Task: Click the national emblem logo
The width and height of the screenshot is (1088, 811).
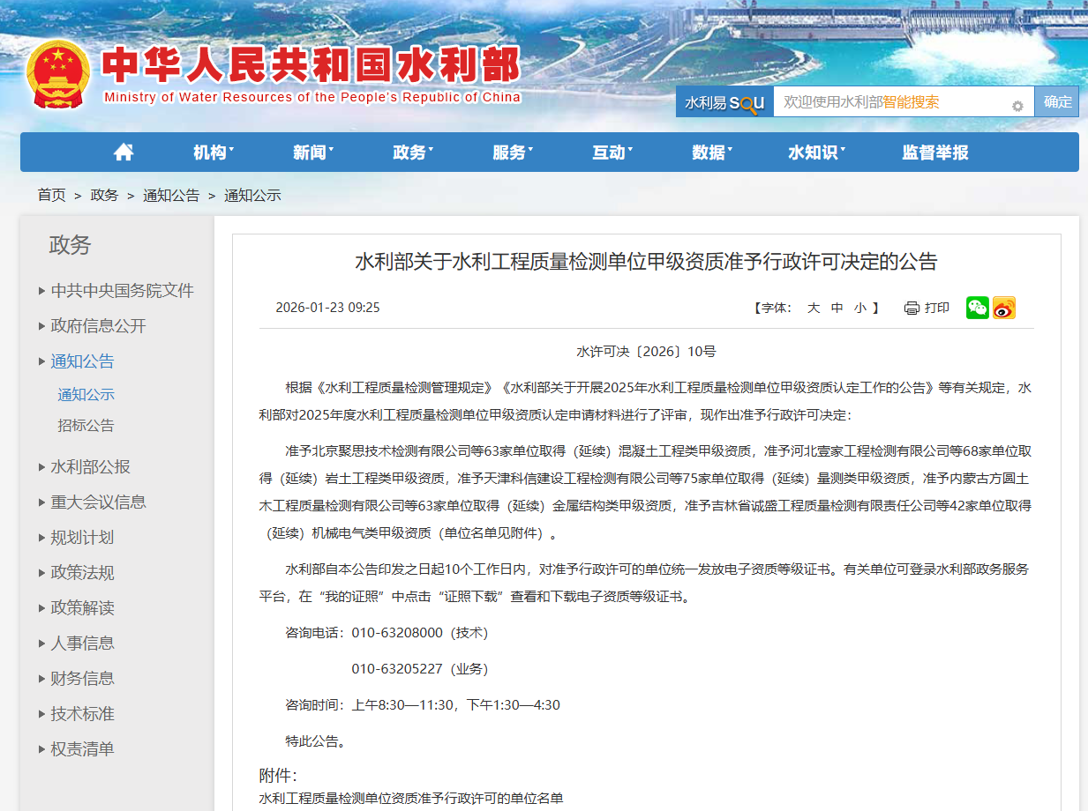Action: [x=58, y=74]
